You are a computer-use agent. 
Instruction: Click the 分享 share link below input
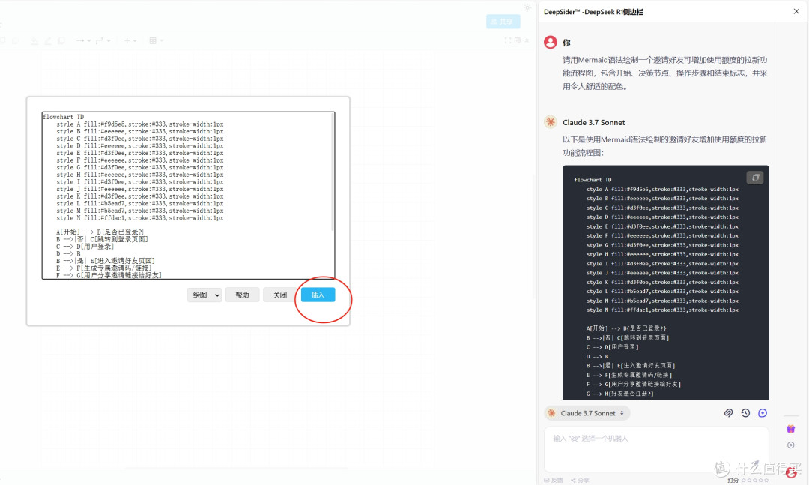[580, 481]
